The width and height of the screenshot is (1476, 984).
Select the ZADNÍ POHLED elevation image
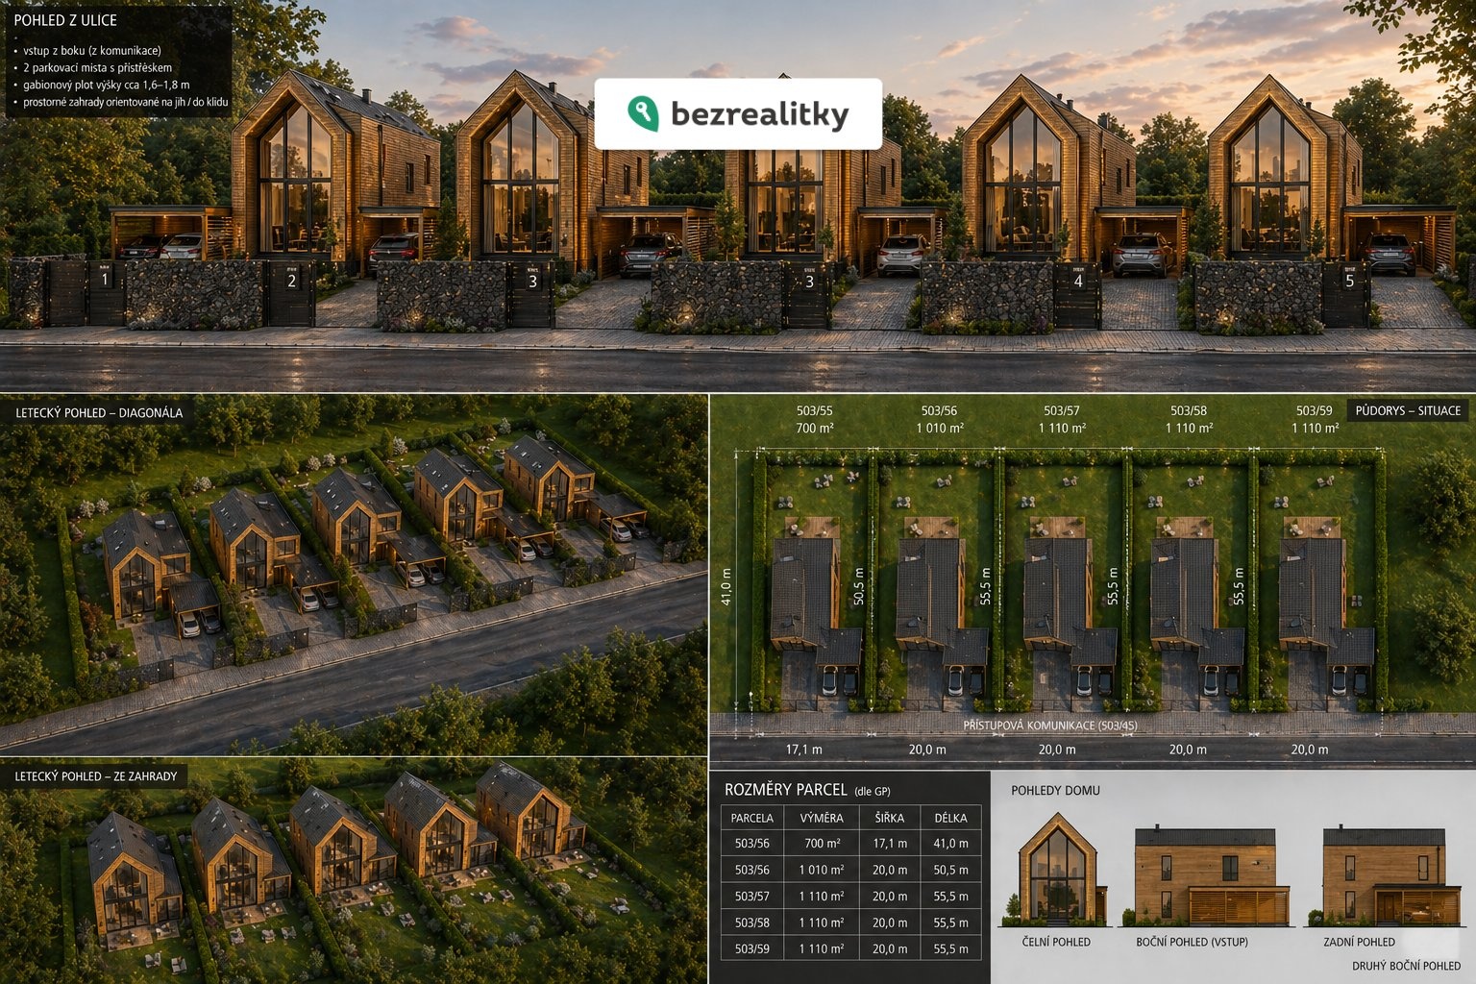1384,874
